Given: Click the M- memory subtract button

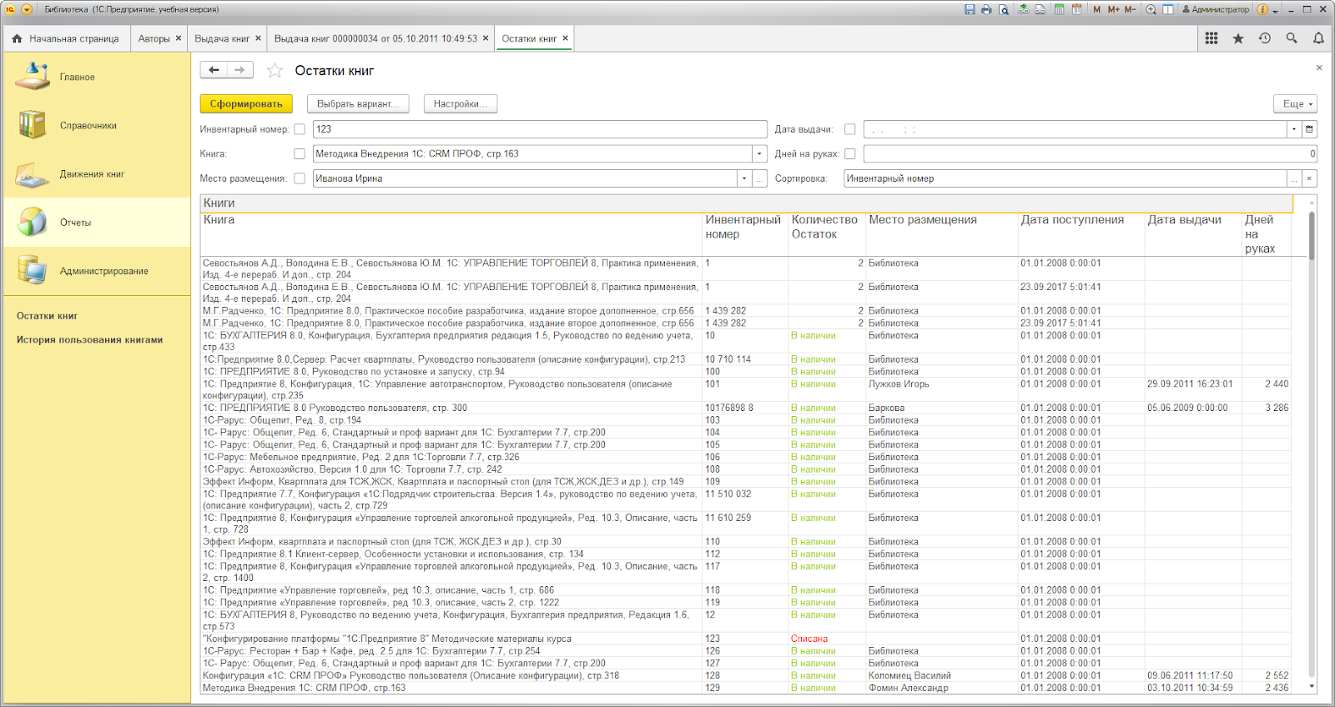Looking at the screenshot, I should point(1130,9).
